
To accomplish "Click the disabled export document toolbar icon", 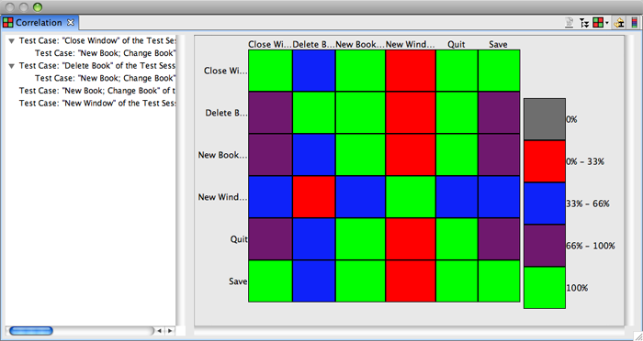I will [570, 23].
